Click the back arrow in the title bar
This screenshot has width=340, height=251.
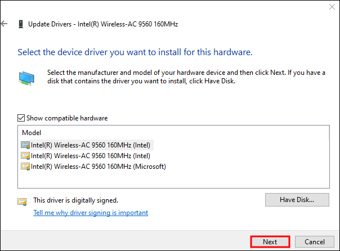5,24
